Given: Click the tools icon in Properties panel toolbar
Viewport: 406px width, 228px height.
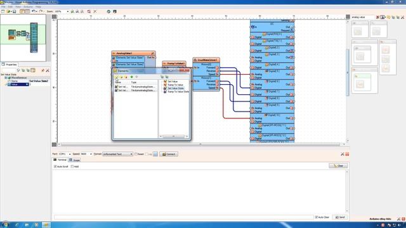Looking at the screenshot, I should (48, 70).
